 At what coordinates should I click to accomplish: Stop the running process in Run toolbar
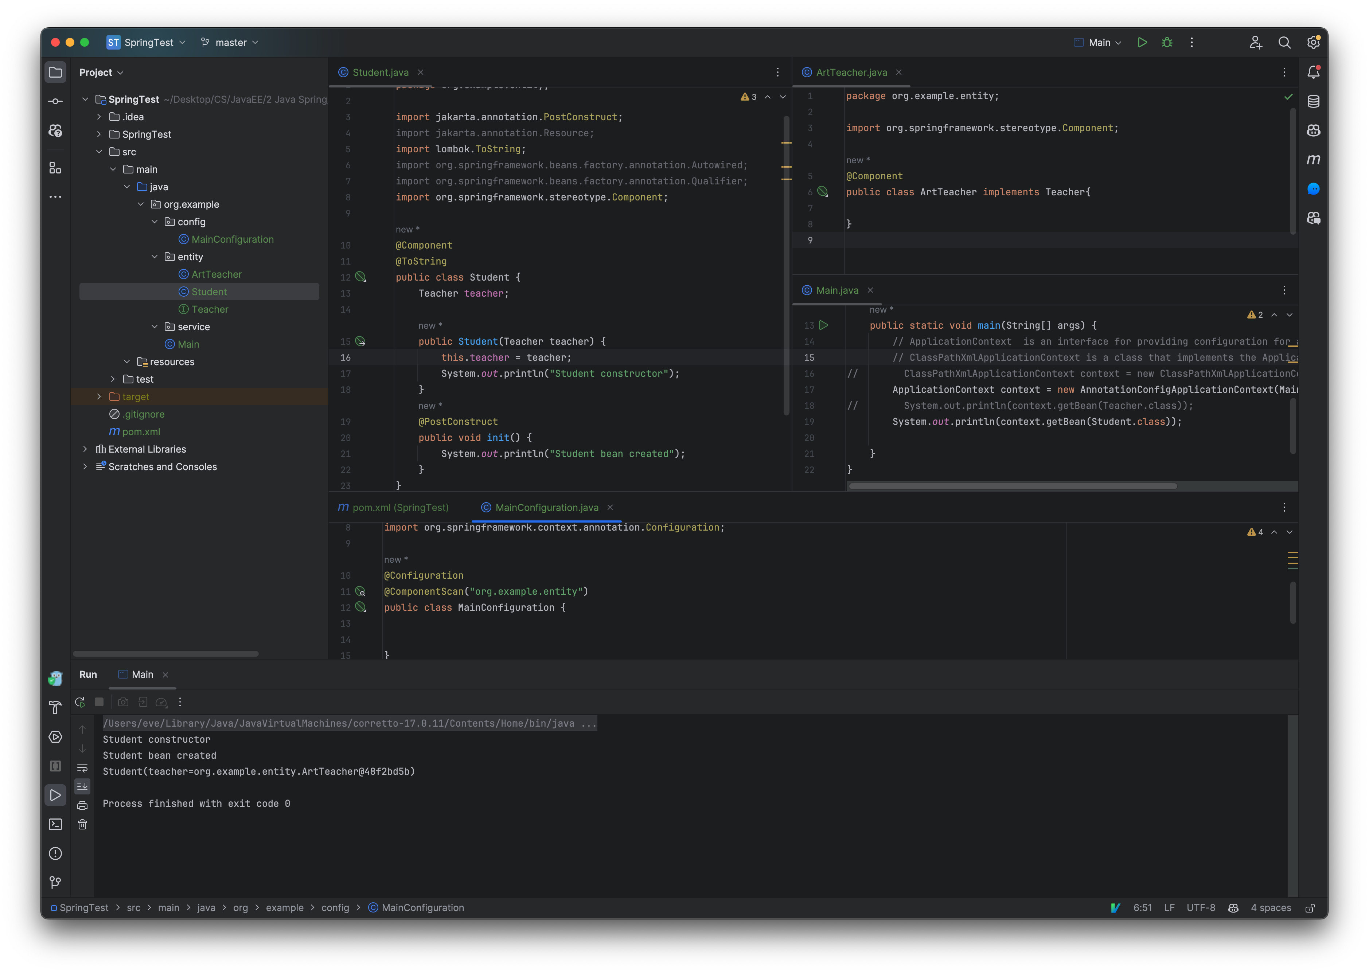pos(99,702)
